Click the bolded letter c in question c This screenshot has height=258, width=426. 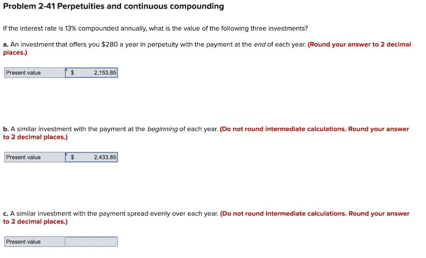(5, 214)
